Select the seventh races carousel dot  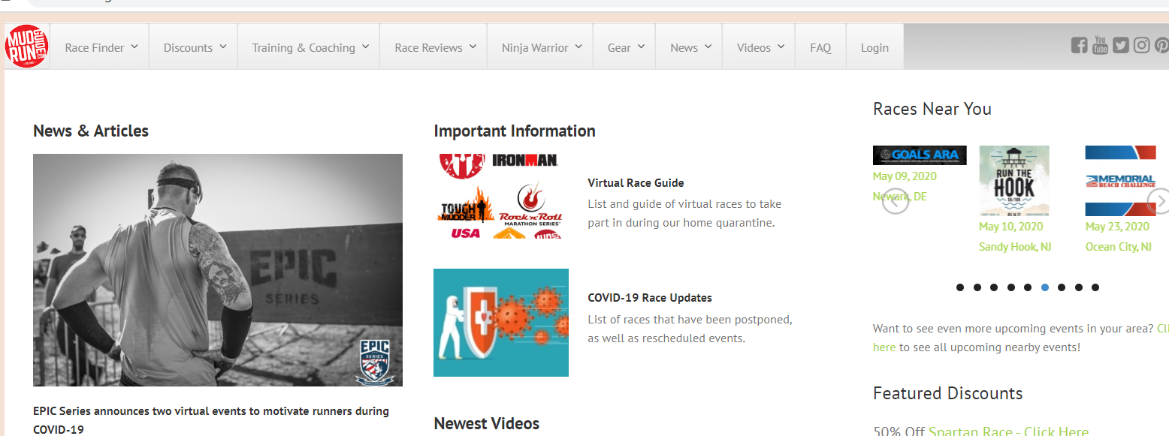1062,287
